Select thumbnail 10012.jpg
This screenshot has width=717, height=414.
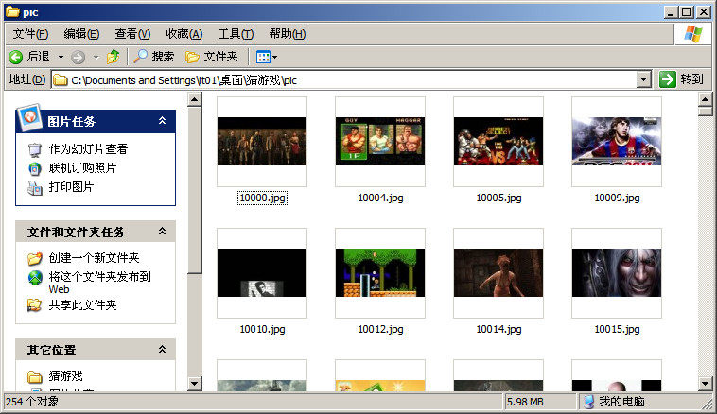click(x=380, y=273)
